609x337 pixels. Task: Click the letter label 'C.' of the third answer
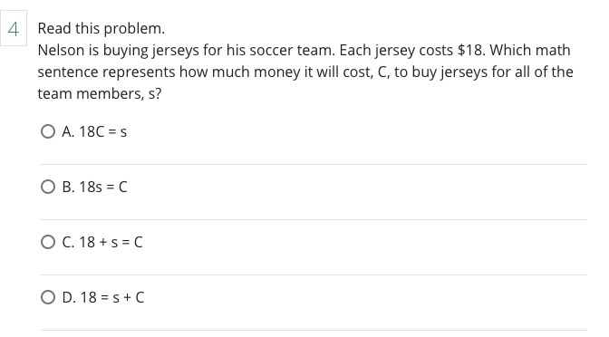(x=68, y=242)
